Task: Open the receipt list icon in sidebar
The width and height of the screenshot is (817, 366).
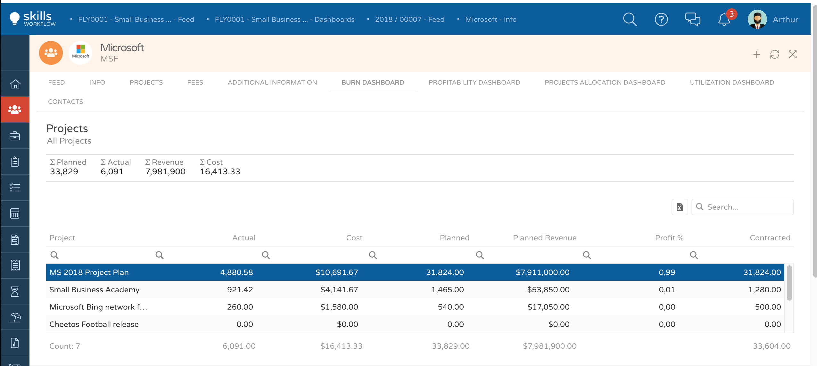Action: click(x=15, y=265)
